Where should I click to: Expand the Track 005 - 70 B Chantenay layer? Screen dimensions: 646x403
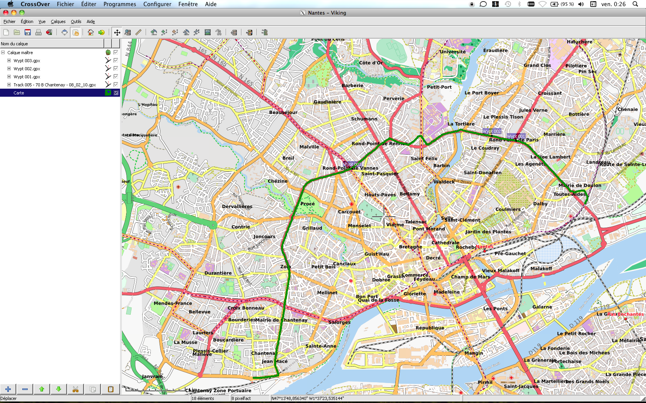coord(9,84)
